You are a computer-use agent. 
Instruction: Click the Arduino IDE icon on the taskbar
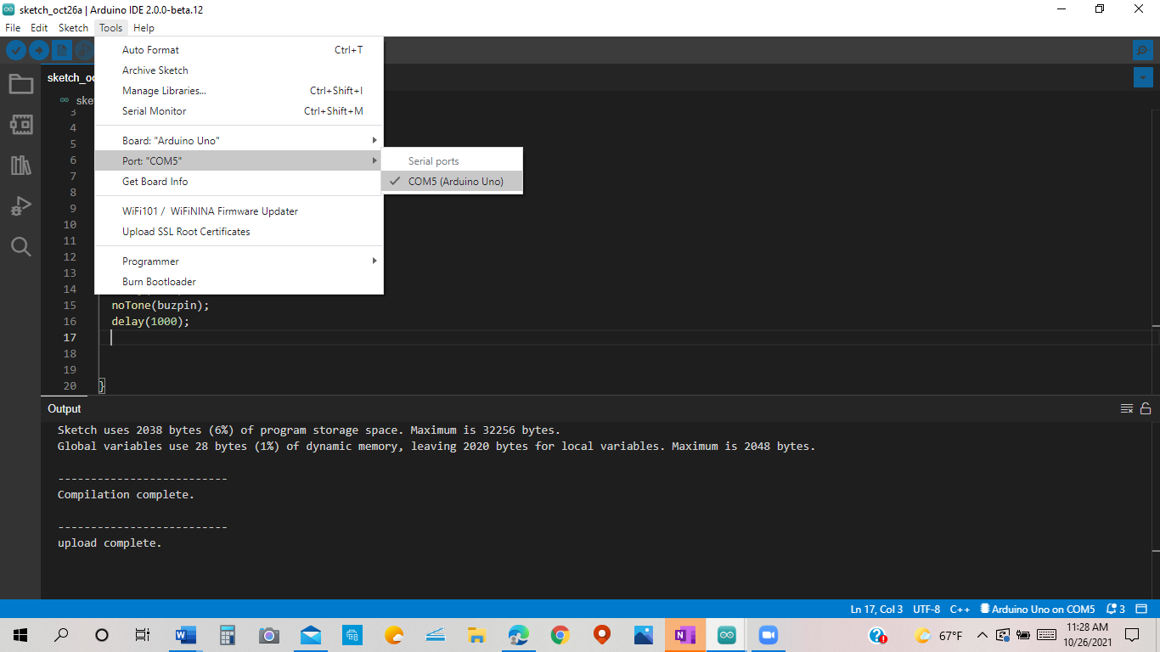point(726,634)
